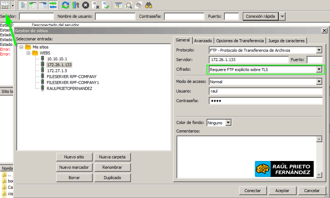Select FILESERVER RPF-COMPANY site entry
Image resolution: width=330 pixels, height=198 pixels.
pyautogui.click(x=72, y=77)
